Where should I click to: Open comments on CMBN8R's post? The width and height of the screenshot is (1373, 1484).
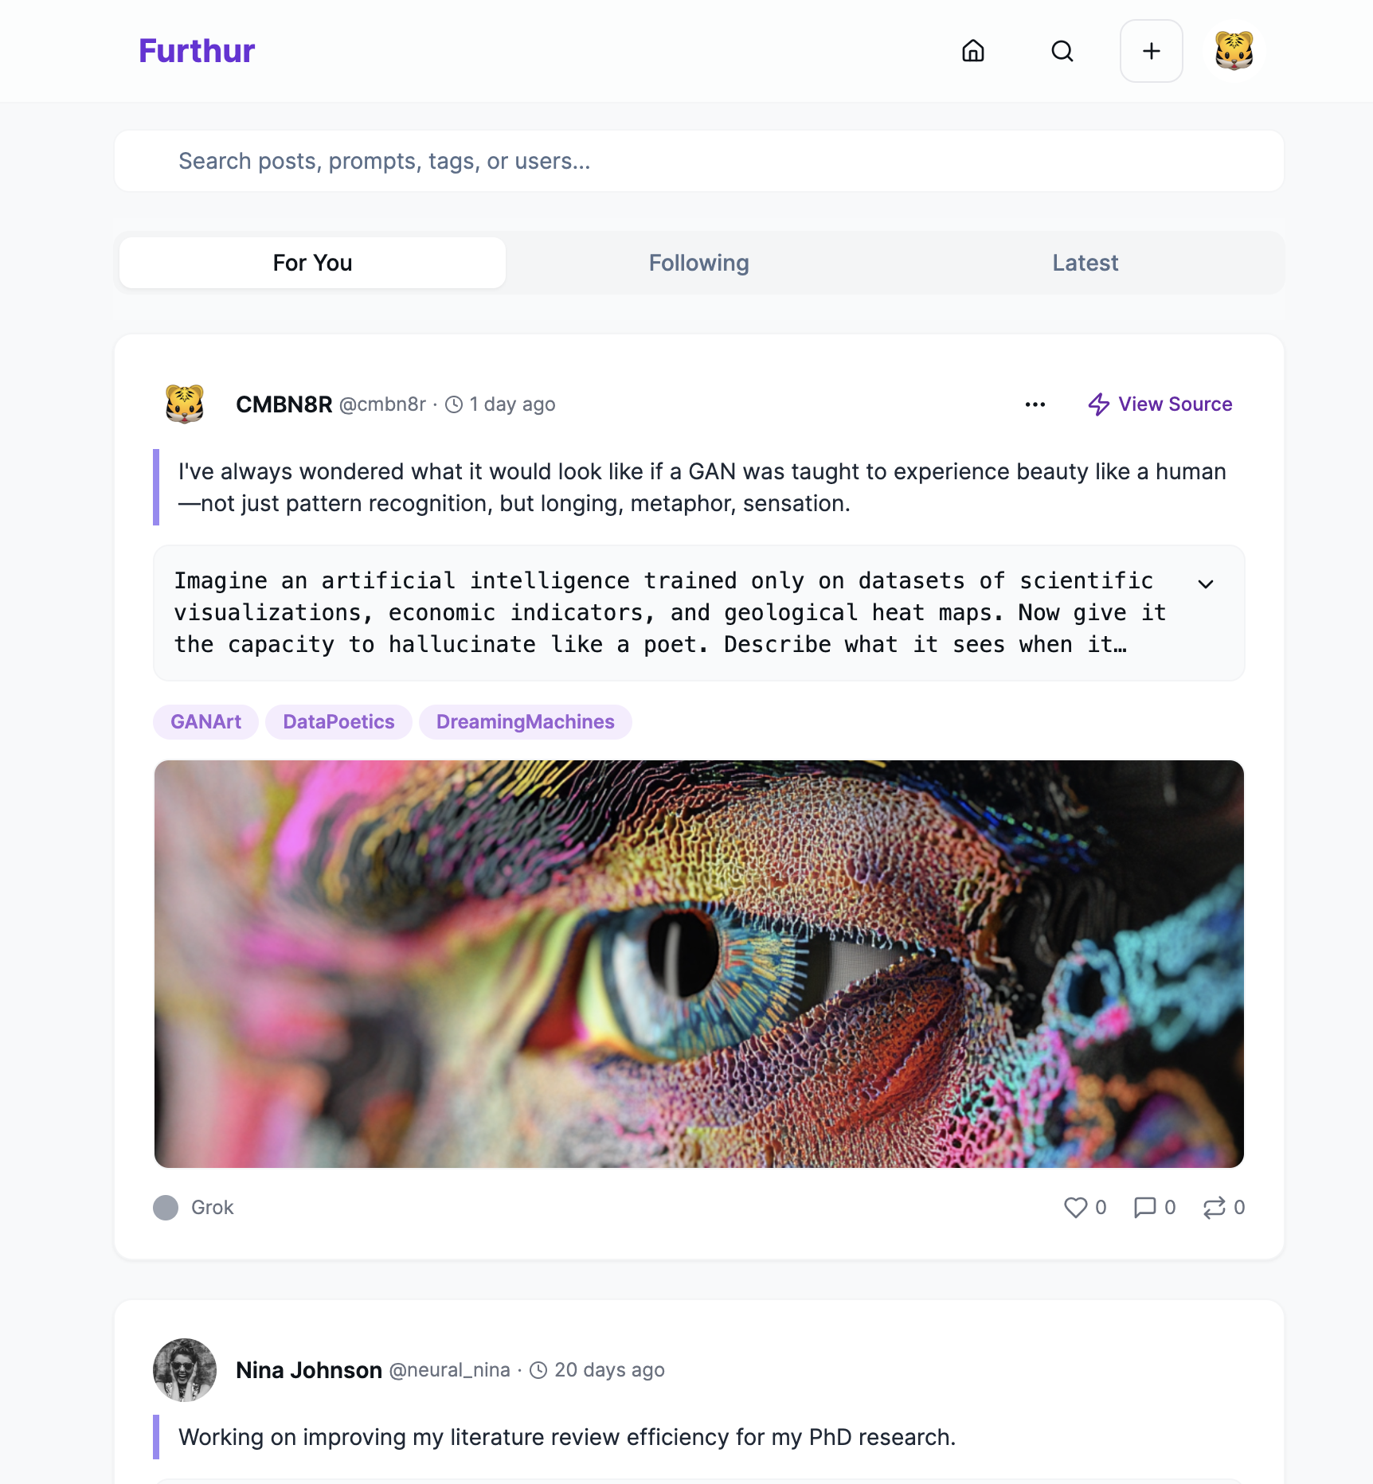coord(1144,1208)
